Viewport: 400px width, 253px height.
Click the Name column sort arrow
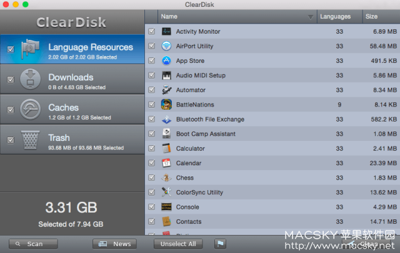pyautogui.click(x=311, y=17)
